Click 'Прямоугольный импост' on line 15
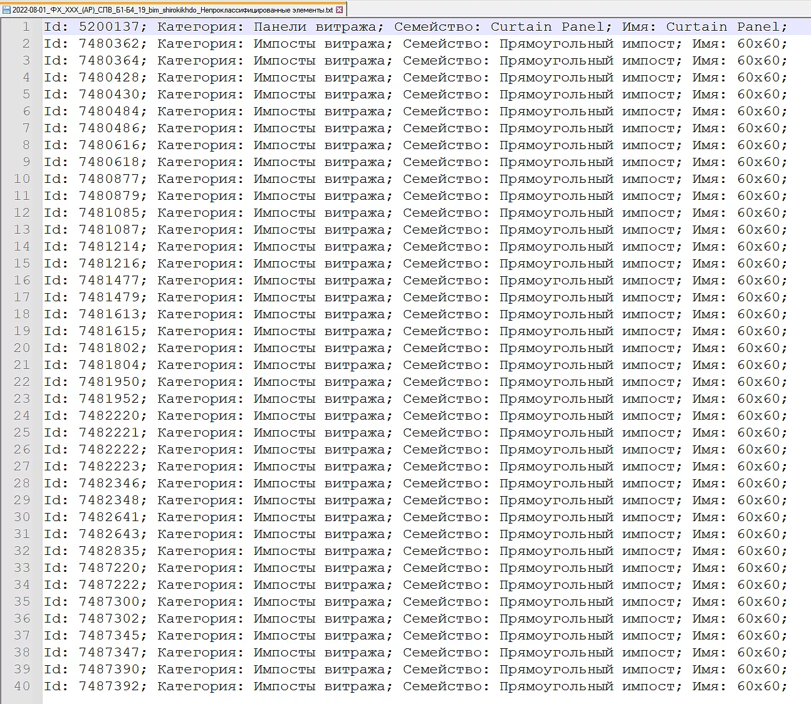The width and height of the screenshot is (811, 704). [589, 264]
